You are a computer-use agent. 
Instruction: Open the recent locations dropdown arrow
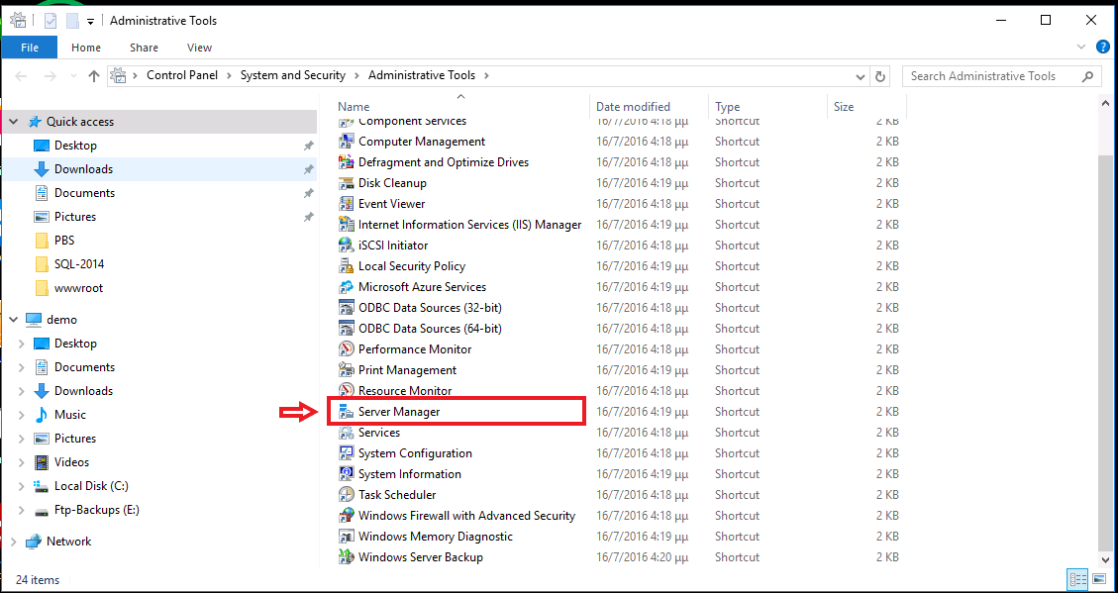tap(73, 75)
